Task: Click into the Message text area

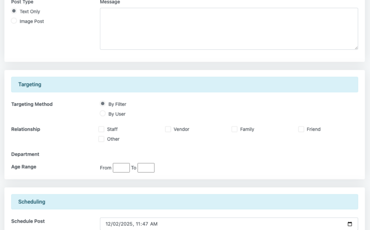Action: point(229,29)
